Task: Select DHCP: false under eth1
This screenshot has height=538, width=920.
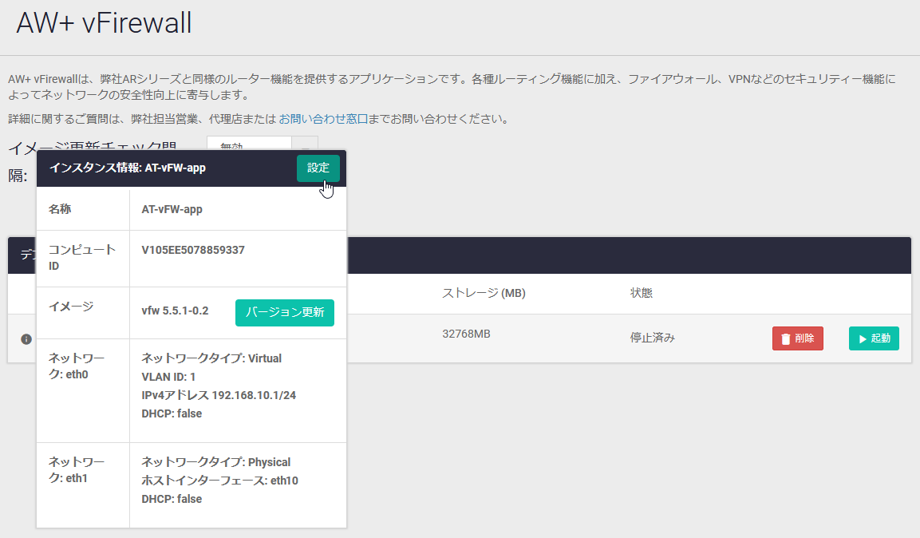Action: click(x=172, y=499)
